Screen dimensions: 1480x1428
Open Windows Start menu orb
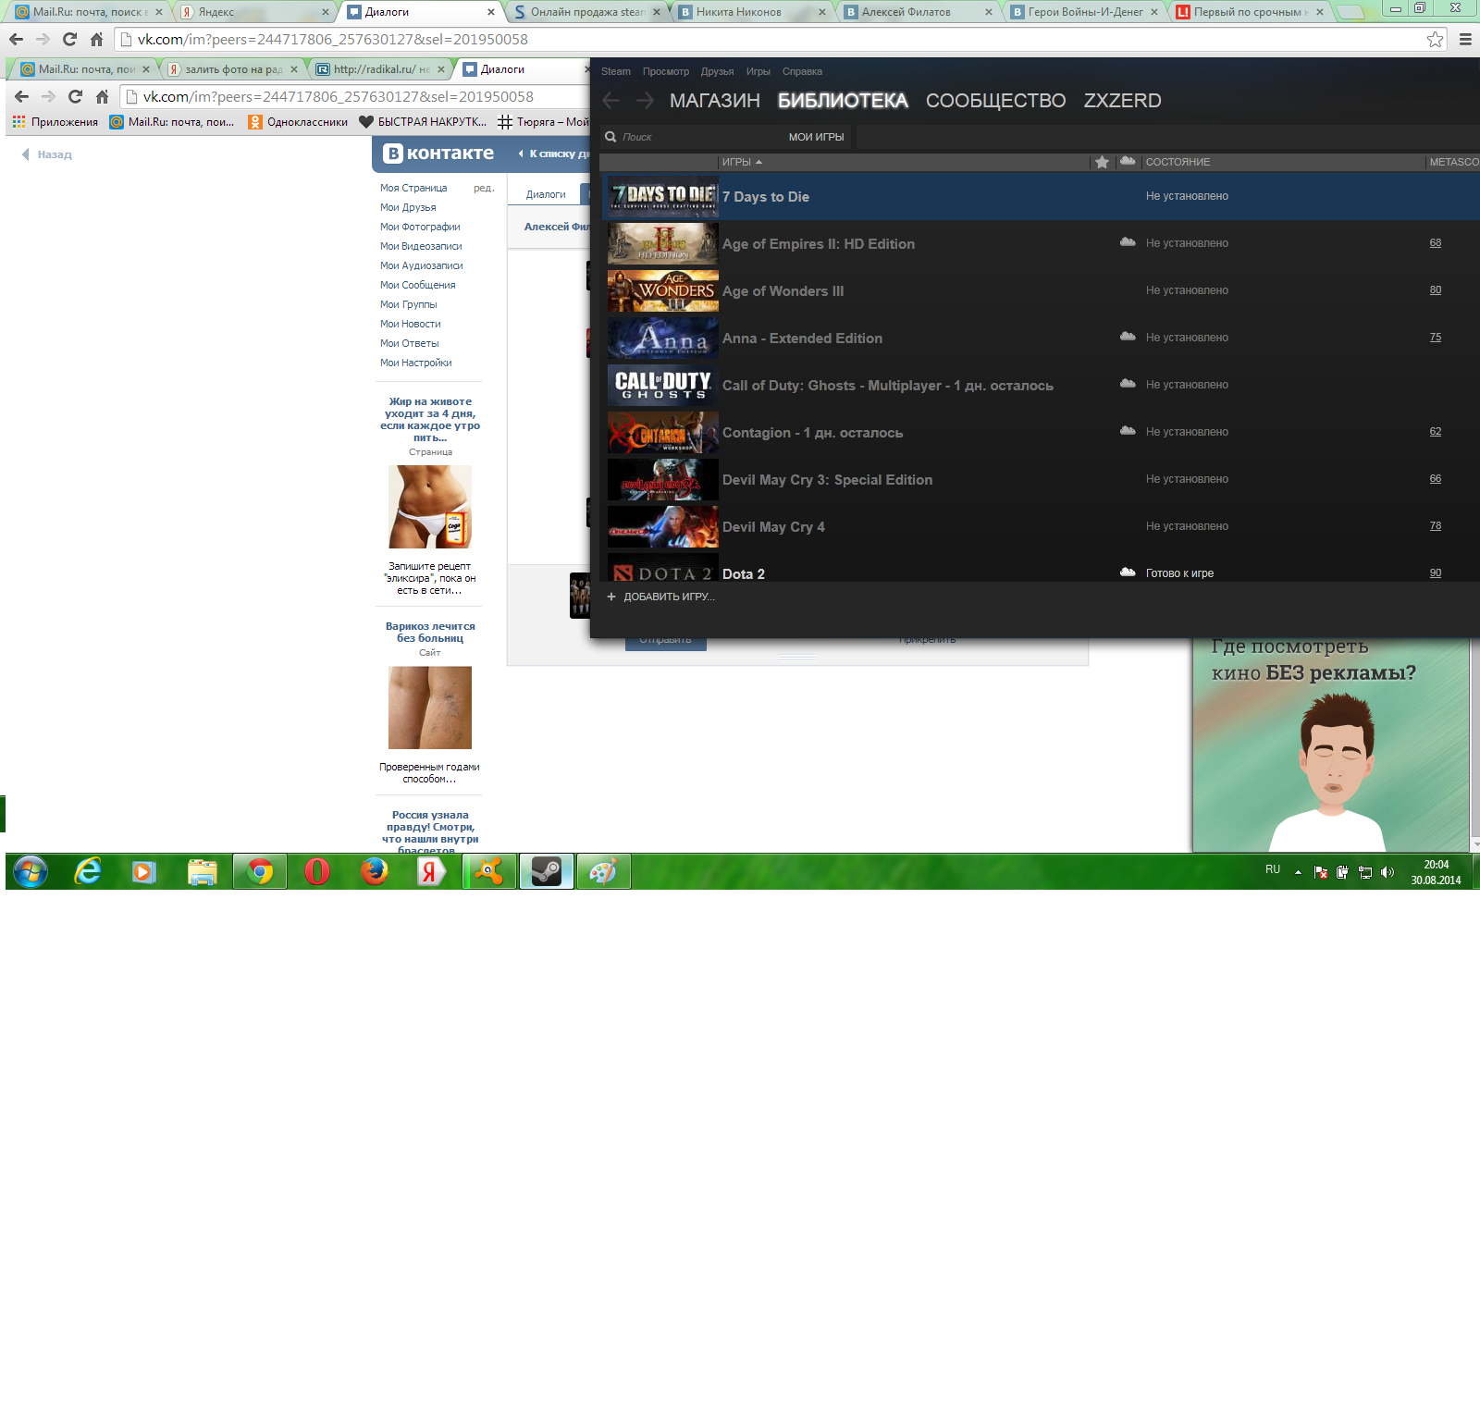pos(31,871)
